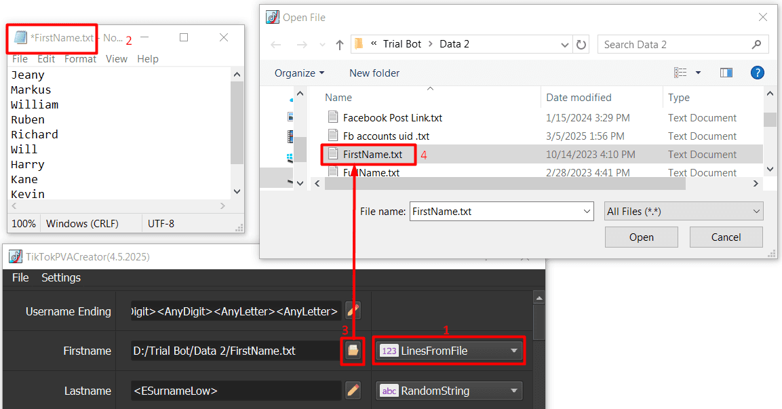Click the file list horizontal scrollbar right arrow
Screen dimensions: 782x409
click(x=756, y=184)
